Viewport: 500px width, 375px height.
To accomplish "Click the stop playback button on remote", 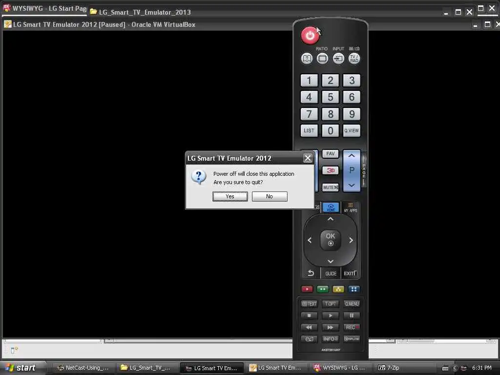I will pos(309,316).
